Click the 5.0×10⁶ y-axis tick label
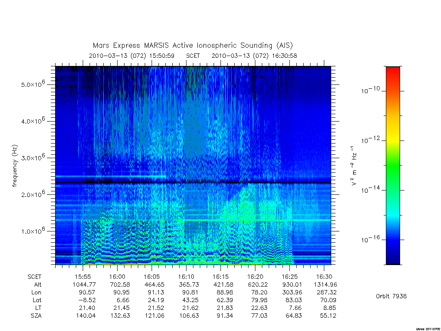Image resolution: width=441 pixels, height=331 pixels. pos(33,84)
